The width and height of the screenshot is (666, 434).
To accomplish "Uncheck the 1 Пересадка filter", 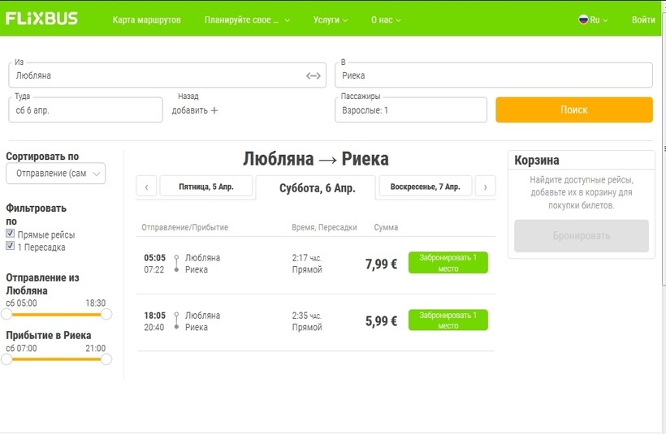I will (11, 247).
